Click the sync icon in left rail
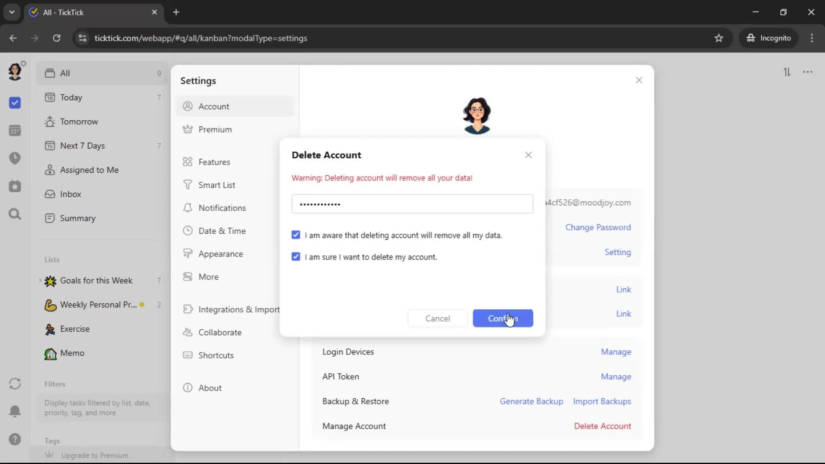This screenshot has height=464, width=825. click(15, 383)
